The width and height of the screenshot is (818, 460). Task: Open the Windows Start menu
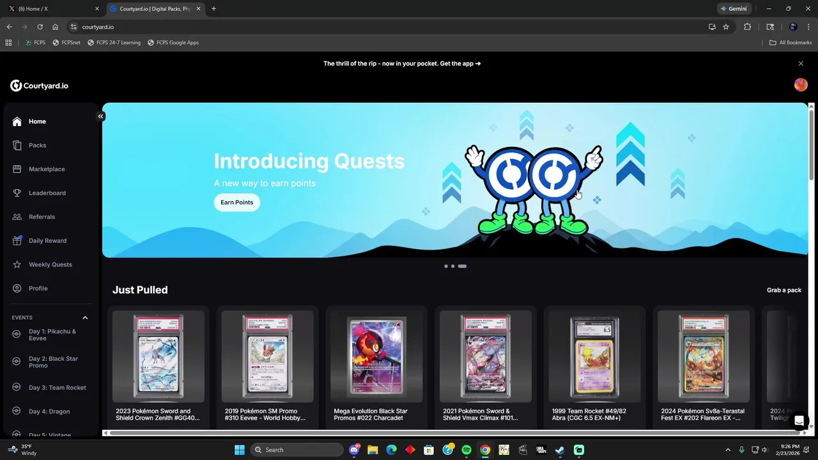[239, 450]
